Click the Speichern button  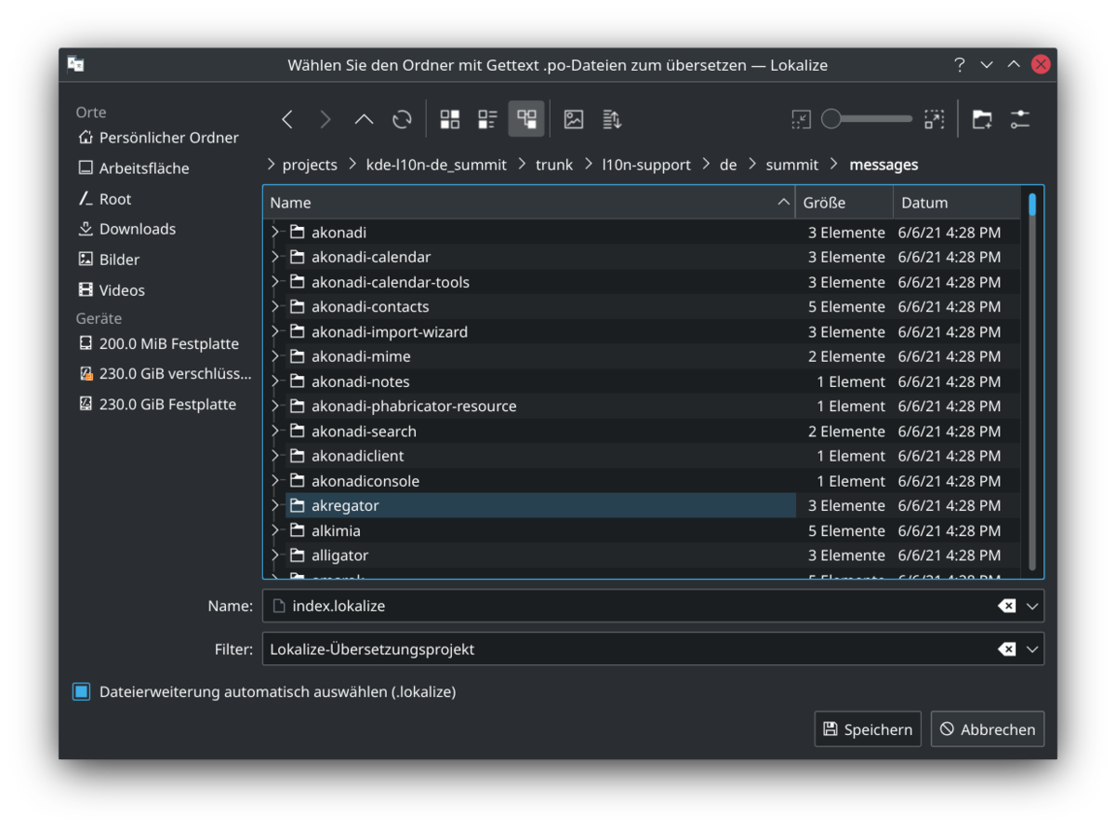pyautogui.click(x=868, y=729)
